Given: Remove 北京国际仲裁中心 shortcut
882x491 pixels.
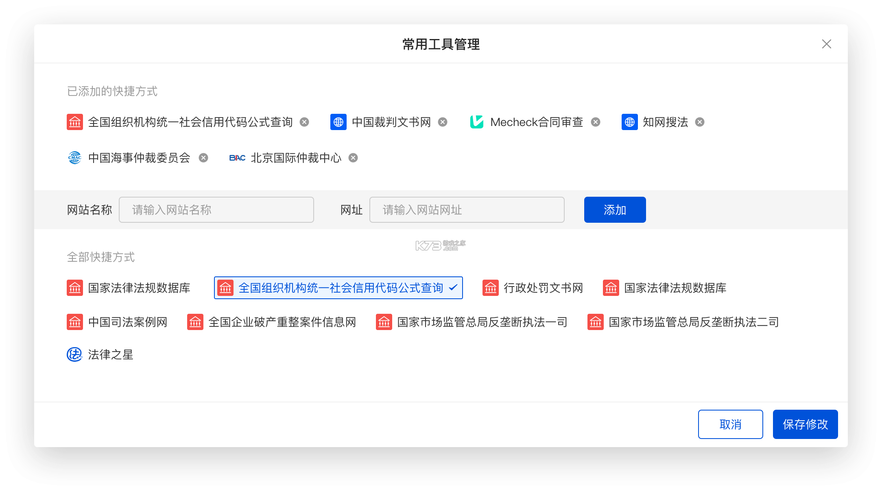Looking at the screenshot, I should [x=353, y=158].
